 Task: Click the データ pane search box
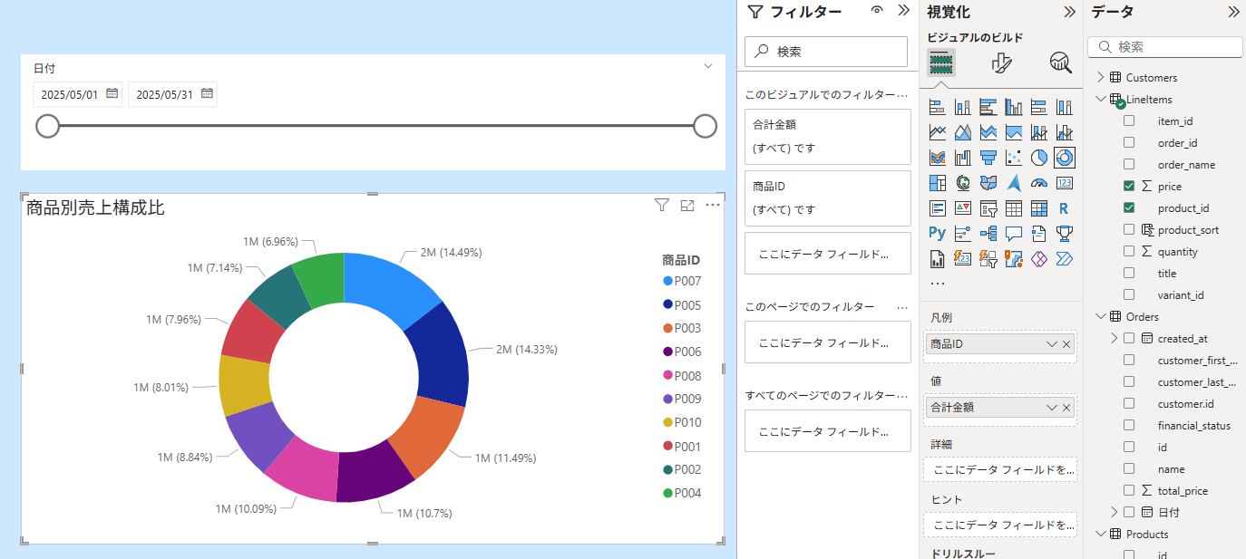coord(1165,47)
